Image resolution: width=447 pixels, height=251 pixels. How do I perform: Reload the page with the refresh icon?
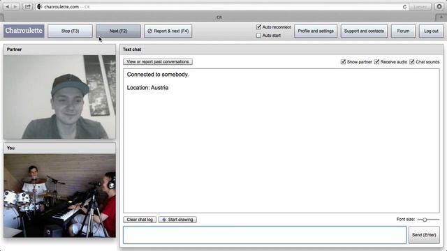pyautogui.click(x=404, y=7)
